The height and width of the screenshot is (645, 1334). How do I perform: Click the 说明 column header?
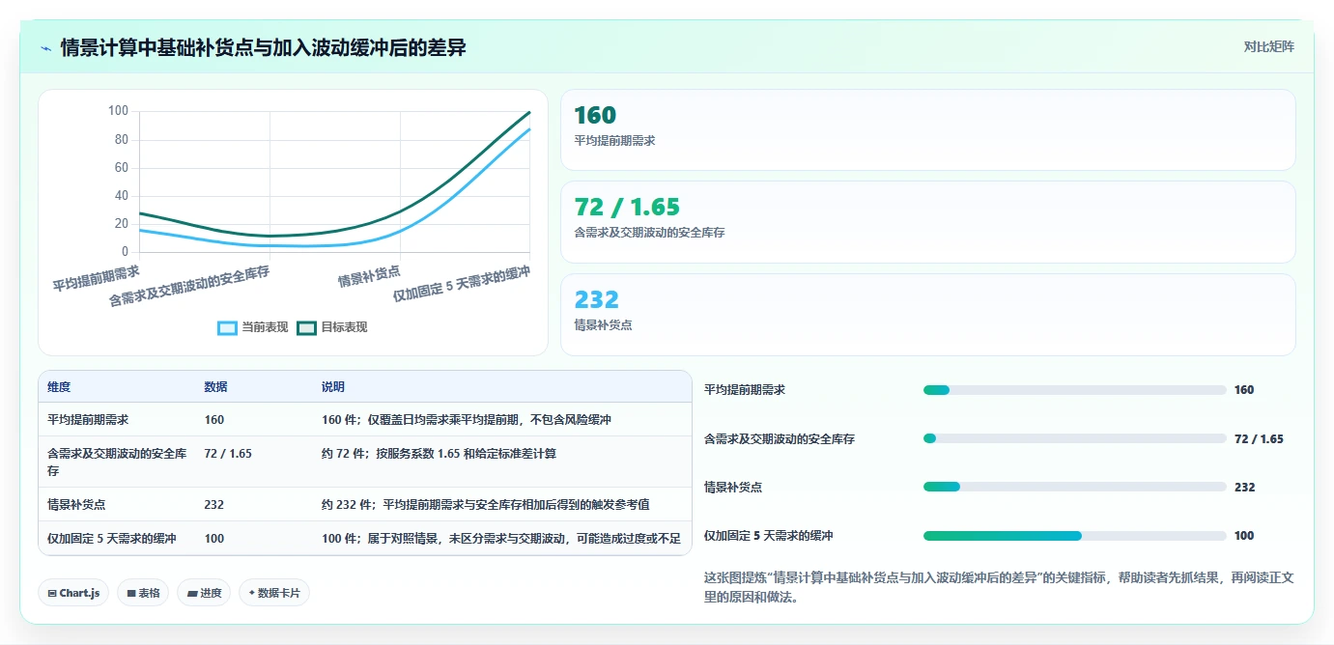tap(333, 387)
